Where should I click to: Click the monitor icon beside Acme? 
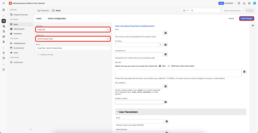point(53,11)
